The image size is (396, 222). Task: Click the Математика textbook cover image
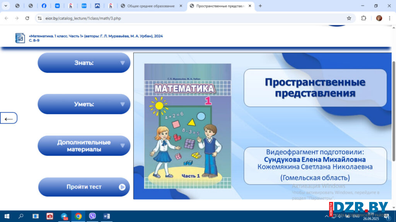pos(188,126)
